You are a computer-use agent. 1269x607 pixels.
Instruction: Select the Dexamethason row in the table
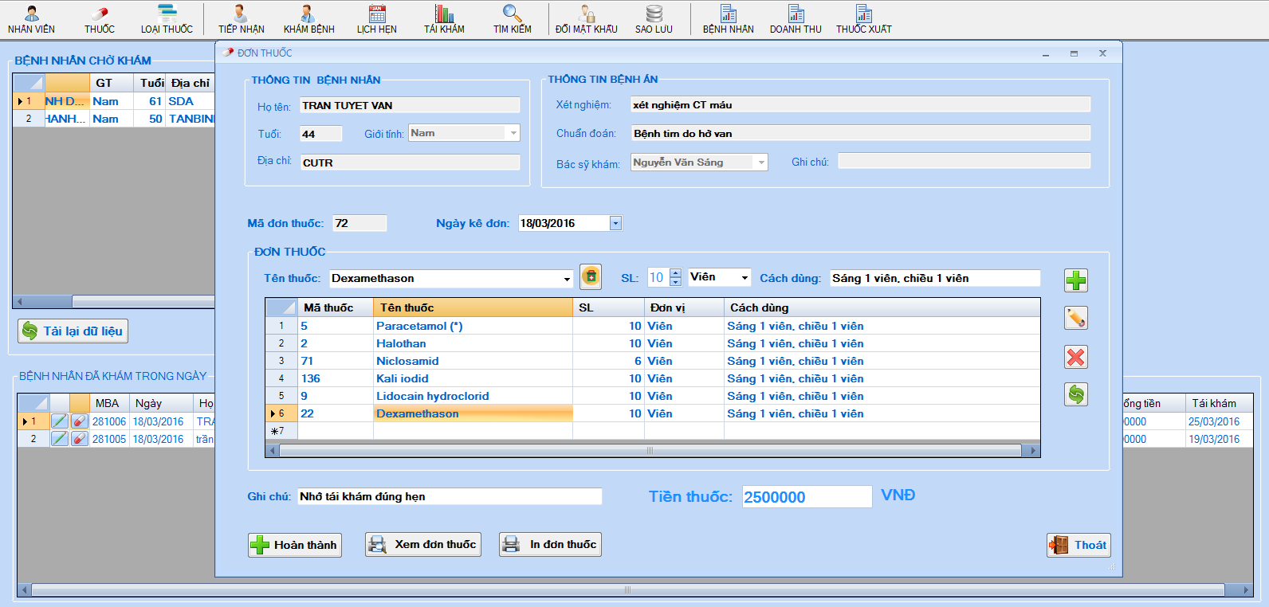point(652,413)
